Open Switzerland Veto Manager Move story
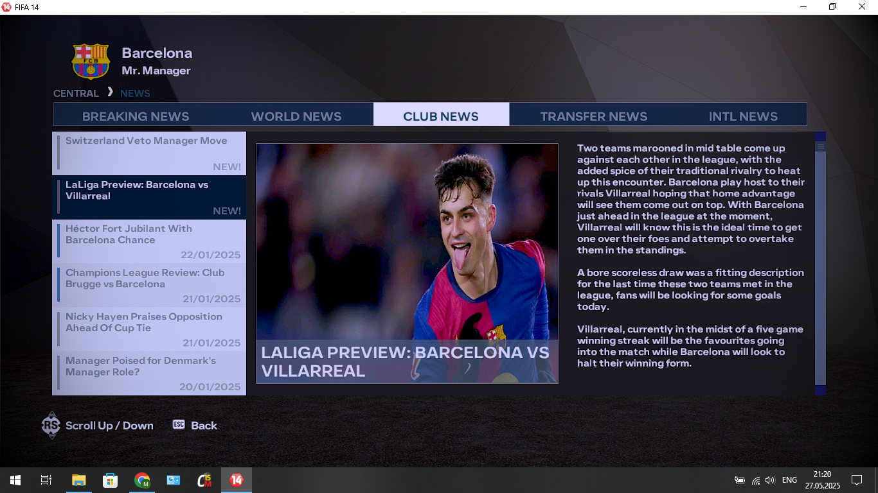The image size is (878, 493). coord(149,154)
